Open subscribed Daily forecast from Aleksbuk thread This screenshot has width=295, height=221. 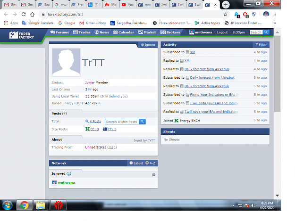coord(212,78)
